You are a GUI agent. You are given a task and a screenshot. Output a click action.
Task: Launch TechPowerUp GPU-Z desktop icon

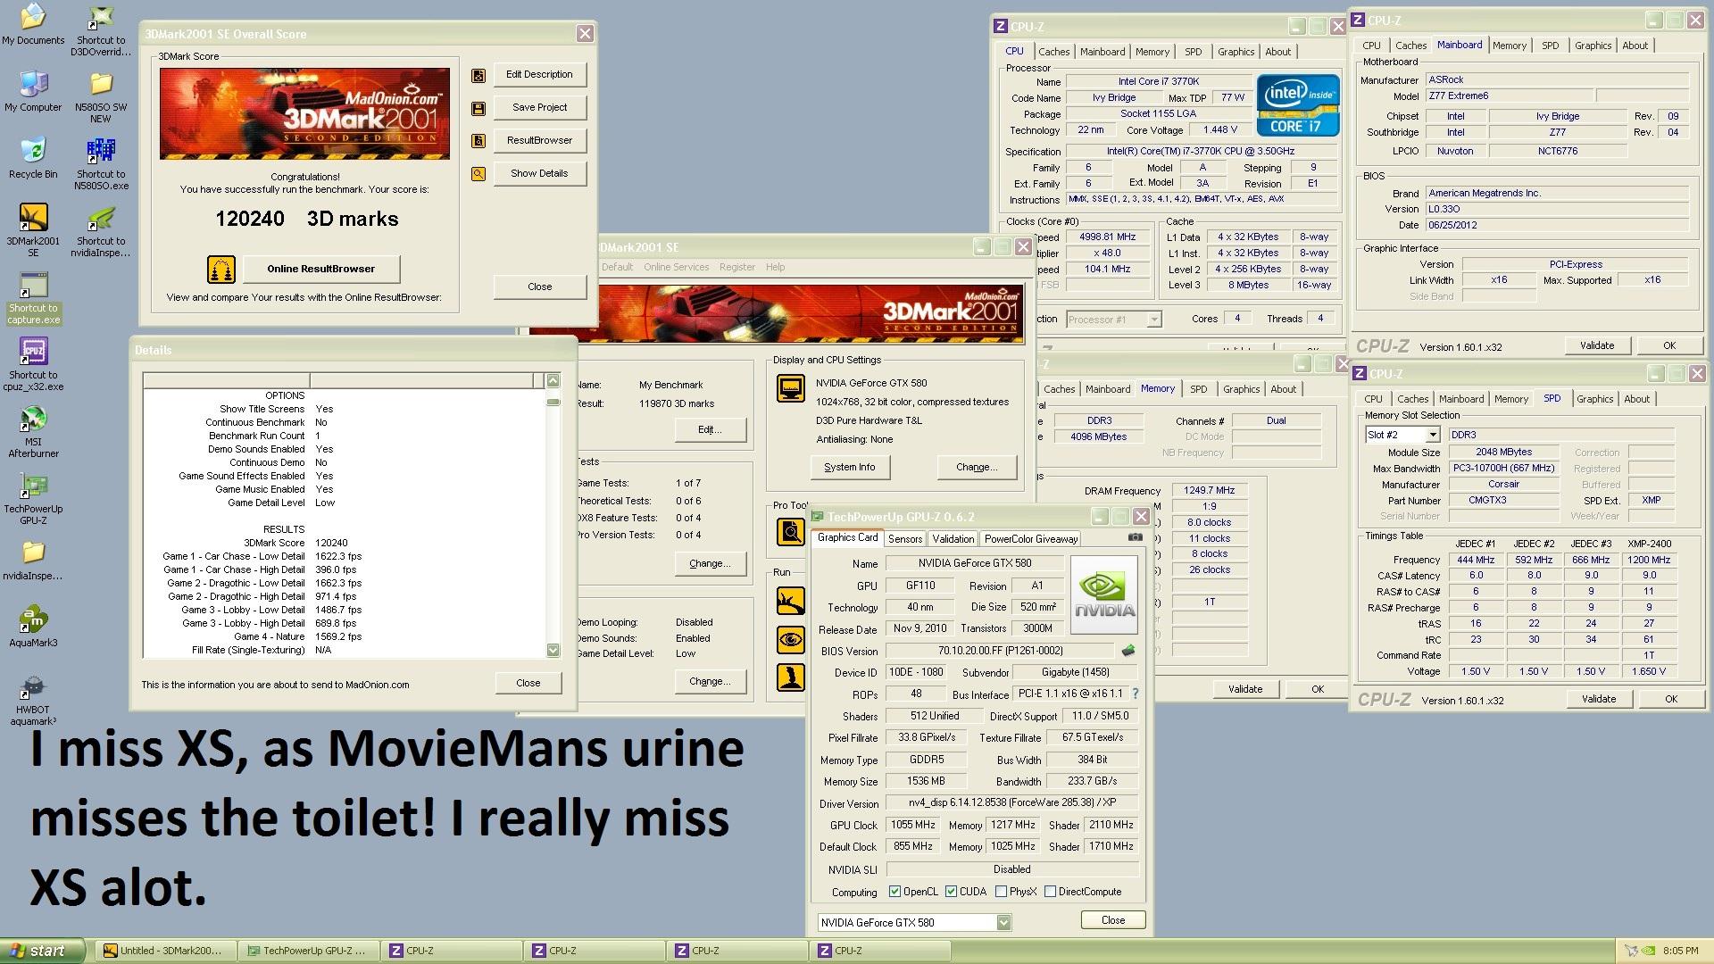click(x=33, y=499)
